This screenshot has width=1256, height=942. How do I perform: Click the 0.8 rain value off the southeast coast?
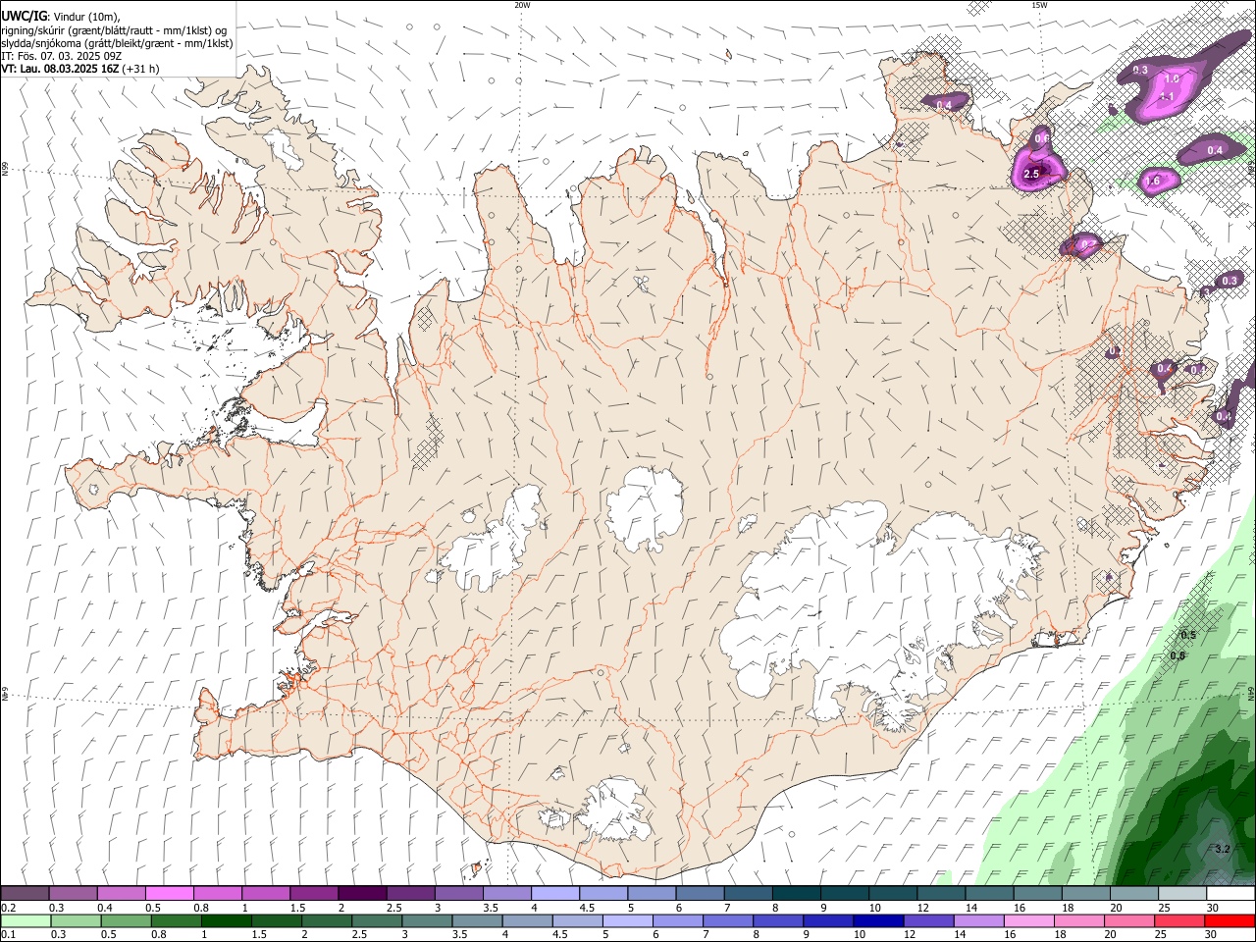pos(1177,655)
